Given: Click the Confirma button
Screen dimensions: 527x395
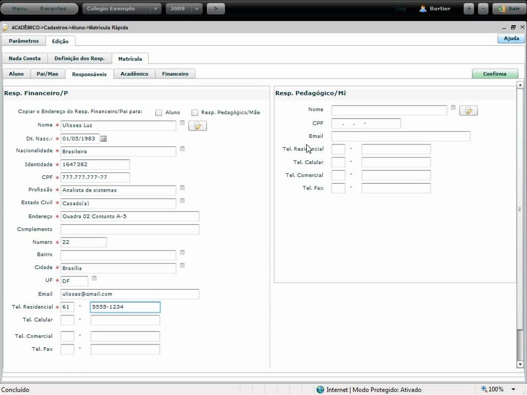Looking at the screenshot, I should (495, 74).
